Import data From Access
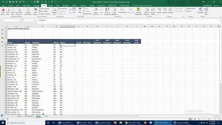222x125 pixels. coord(3,11)
